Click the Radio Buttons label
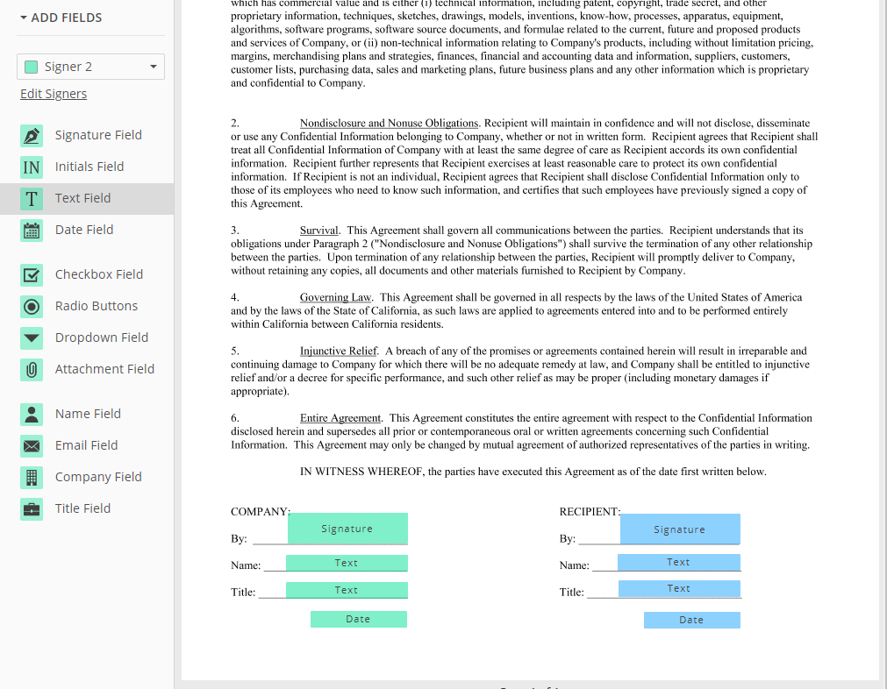 pyautogui.click(x=97, y=306)
